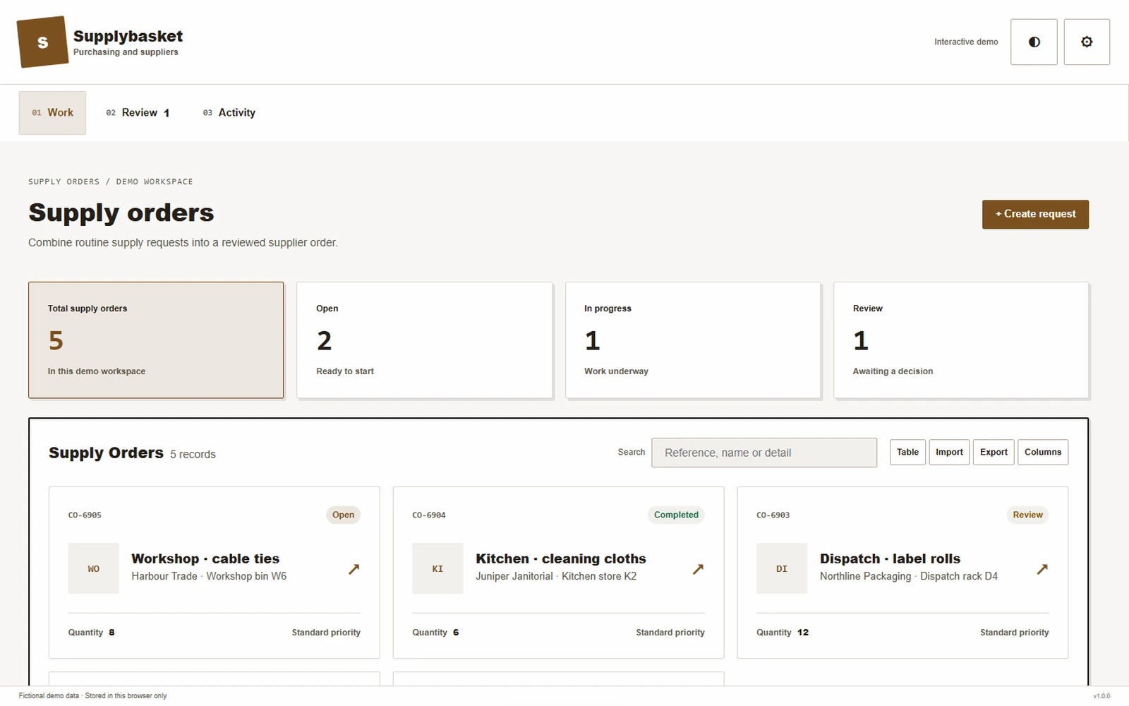The width and height of the screenshot is (1129, 706).
Task: Open the arrow on Kitchen cleaning cloths card
Action: pos(698,569)
